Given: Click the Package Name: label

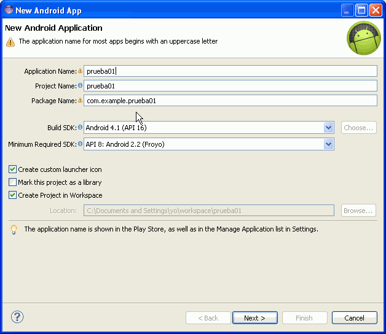Looking at the screenshot, I should tap(54, 101).
